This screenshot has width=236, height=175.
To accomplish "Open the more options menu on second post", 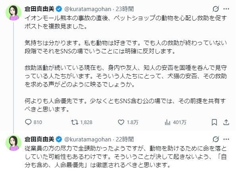I will tap(226, 139).
